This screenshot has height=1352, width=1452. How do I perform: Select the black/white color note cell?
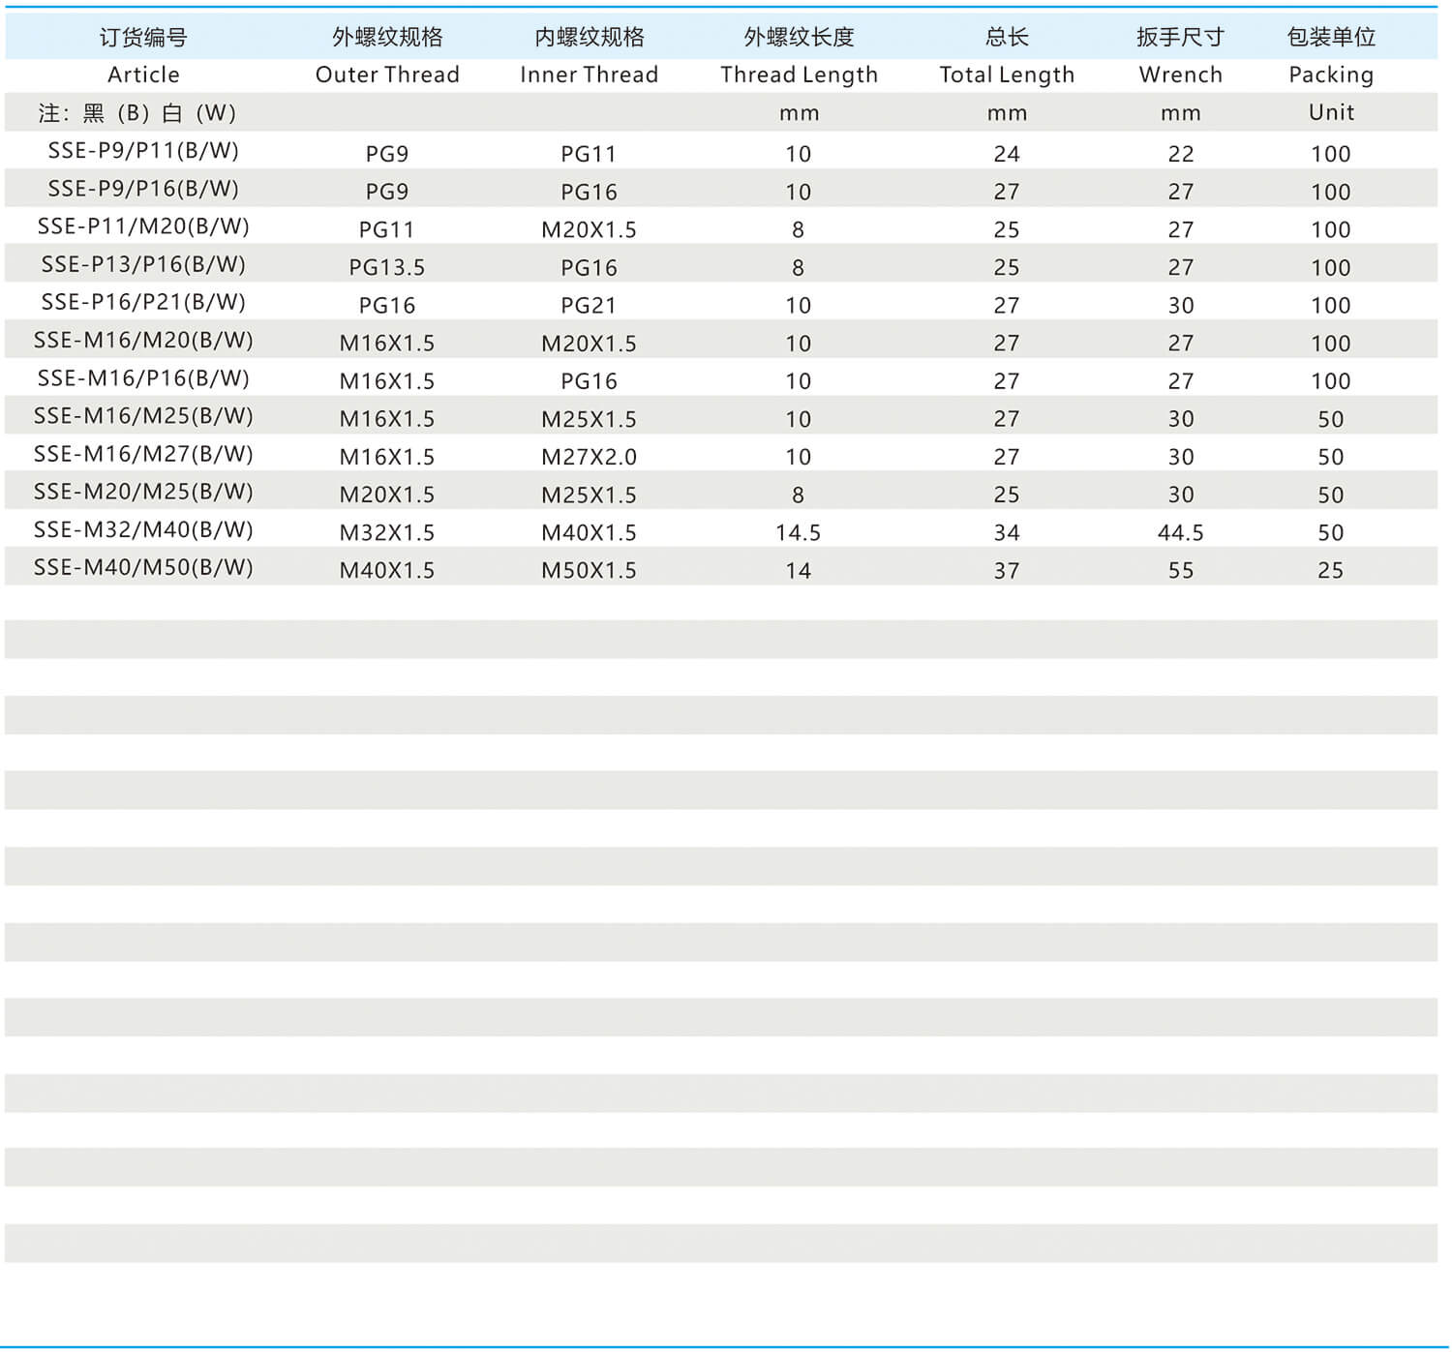tap(137, 113)
